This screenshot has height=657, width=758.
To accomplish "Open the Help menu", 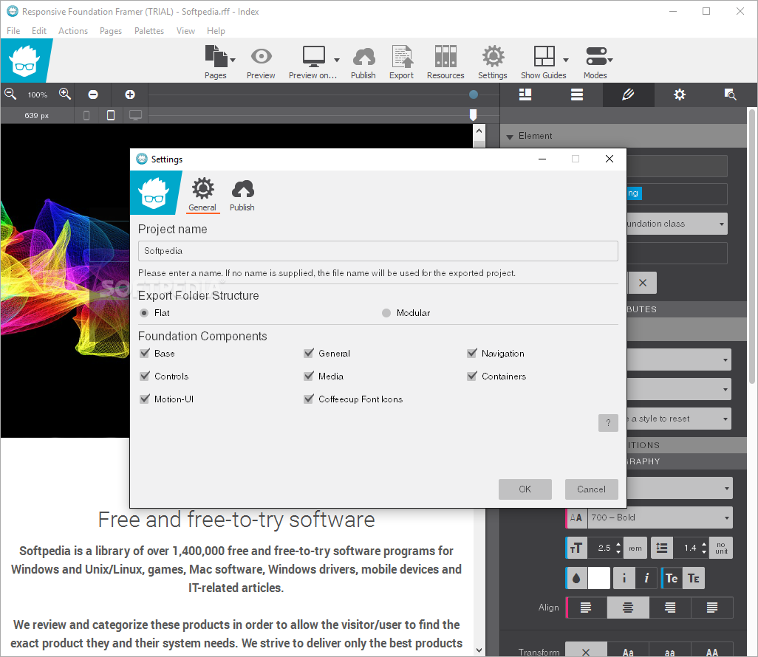I will click(216, 31).
